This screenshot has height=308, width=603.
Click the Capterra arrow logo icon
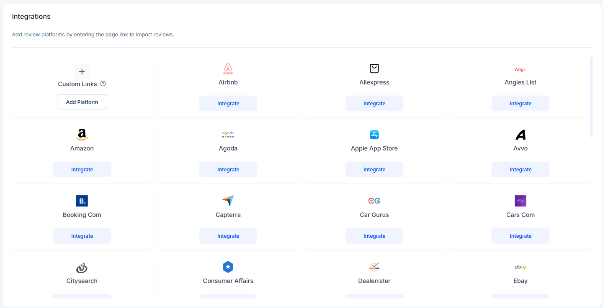(x=228, y=201)
